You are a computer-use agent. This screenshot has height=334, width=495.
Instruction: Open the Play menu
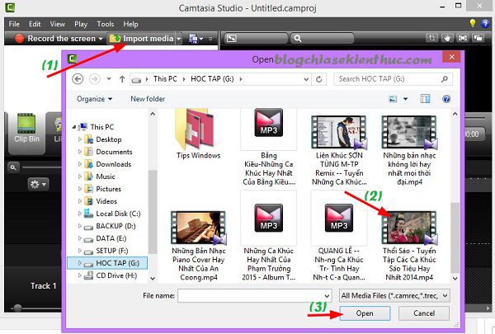pyautogui.click(x=81, y=24)
